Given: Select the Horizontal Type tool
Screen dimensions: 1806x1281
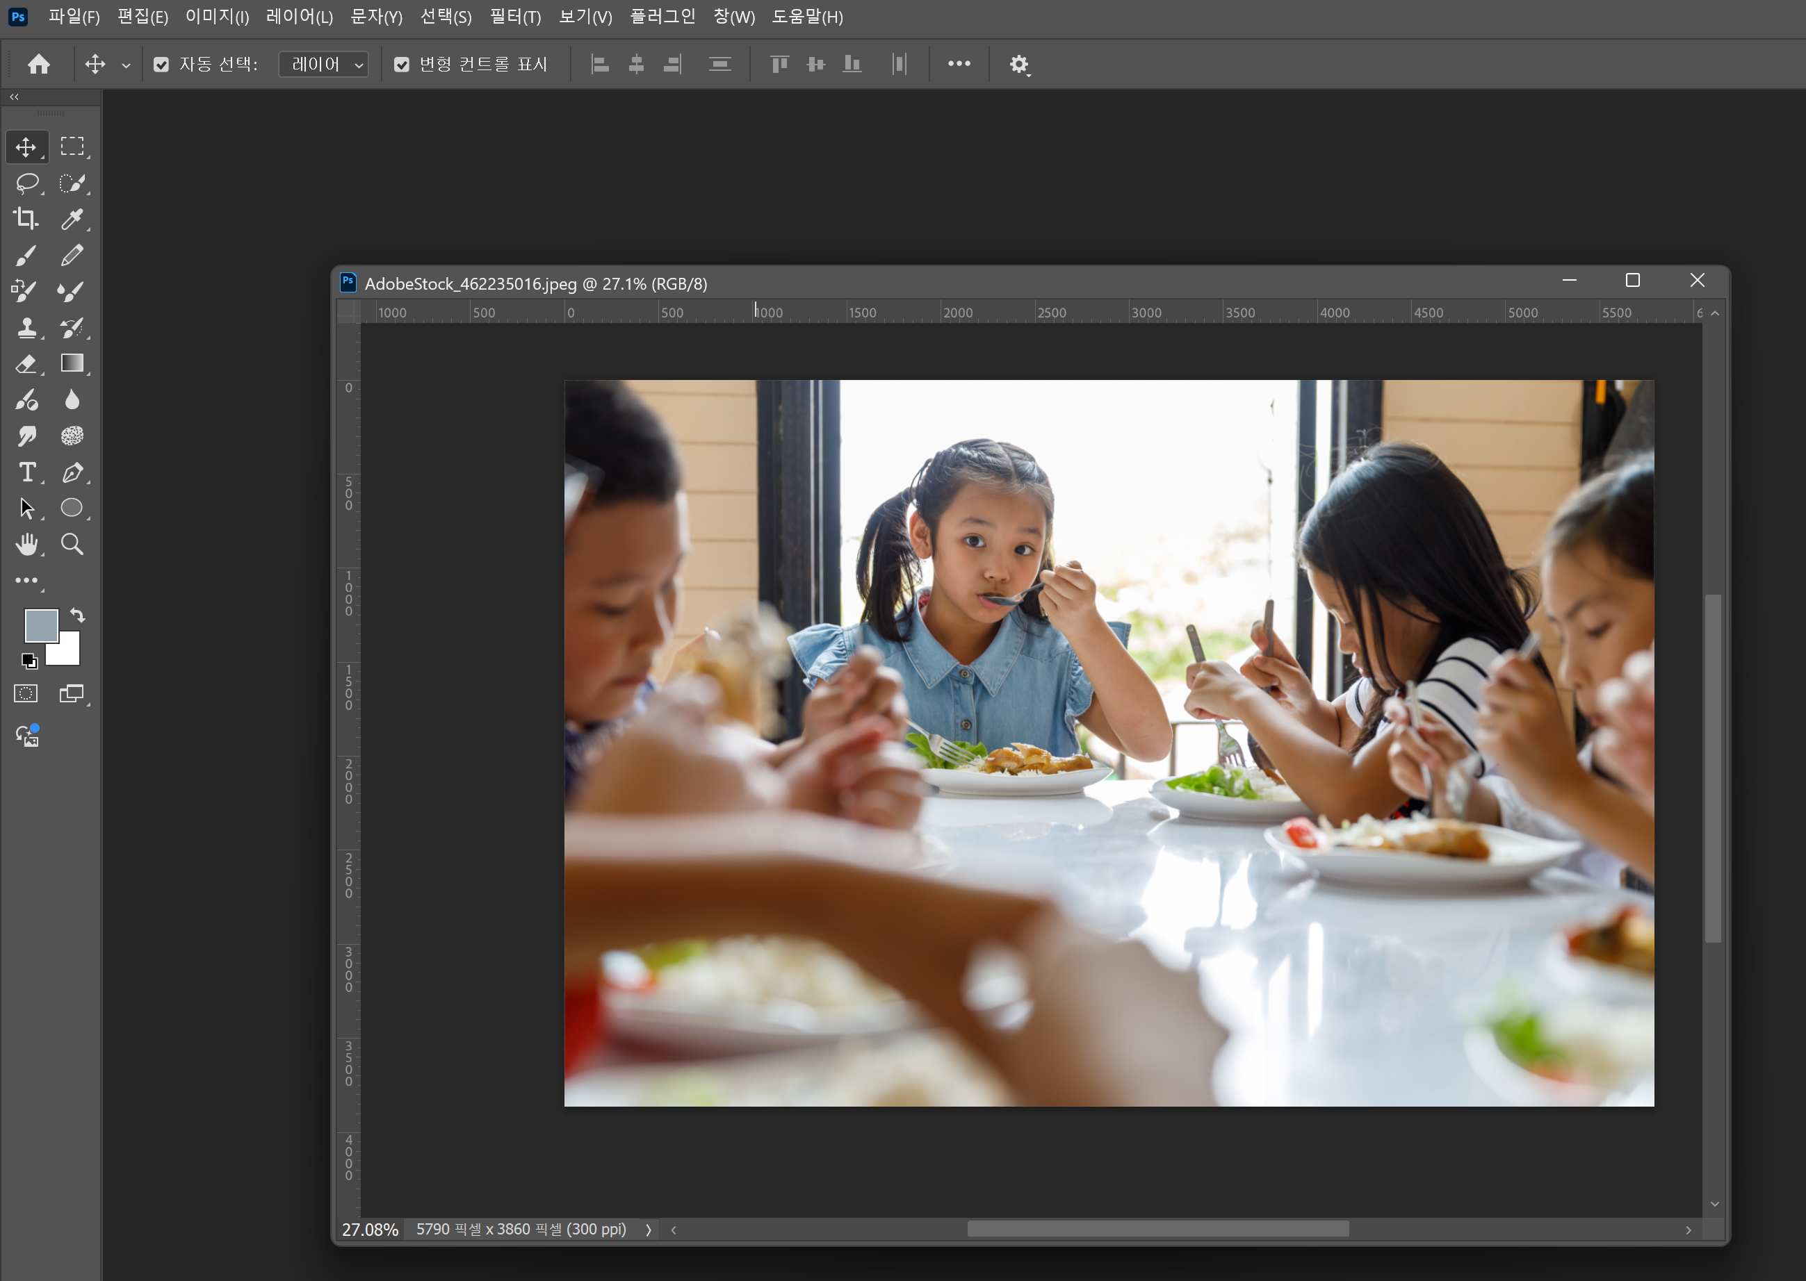Looking at the screenshot, I should (x=27, y=472).
